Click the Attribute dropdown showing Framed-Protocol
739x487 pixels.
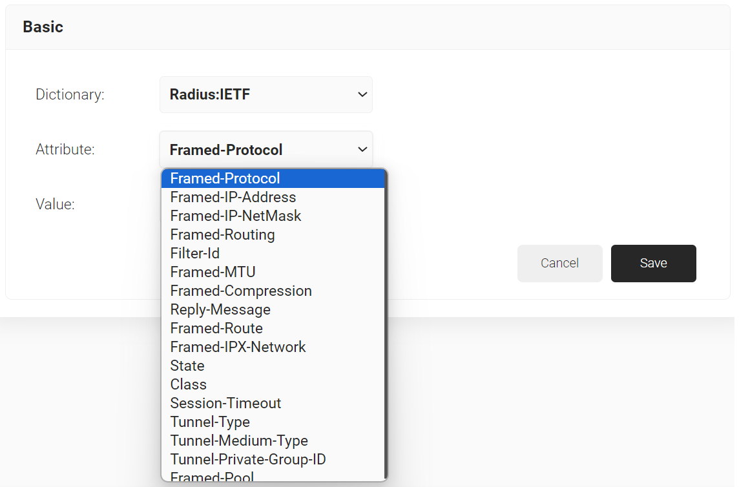coord(265,150)
